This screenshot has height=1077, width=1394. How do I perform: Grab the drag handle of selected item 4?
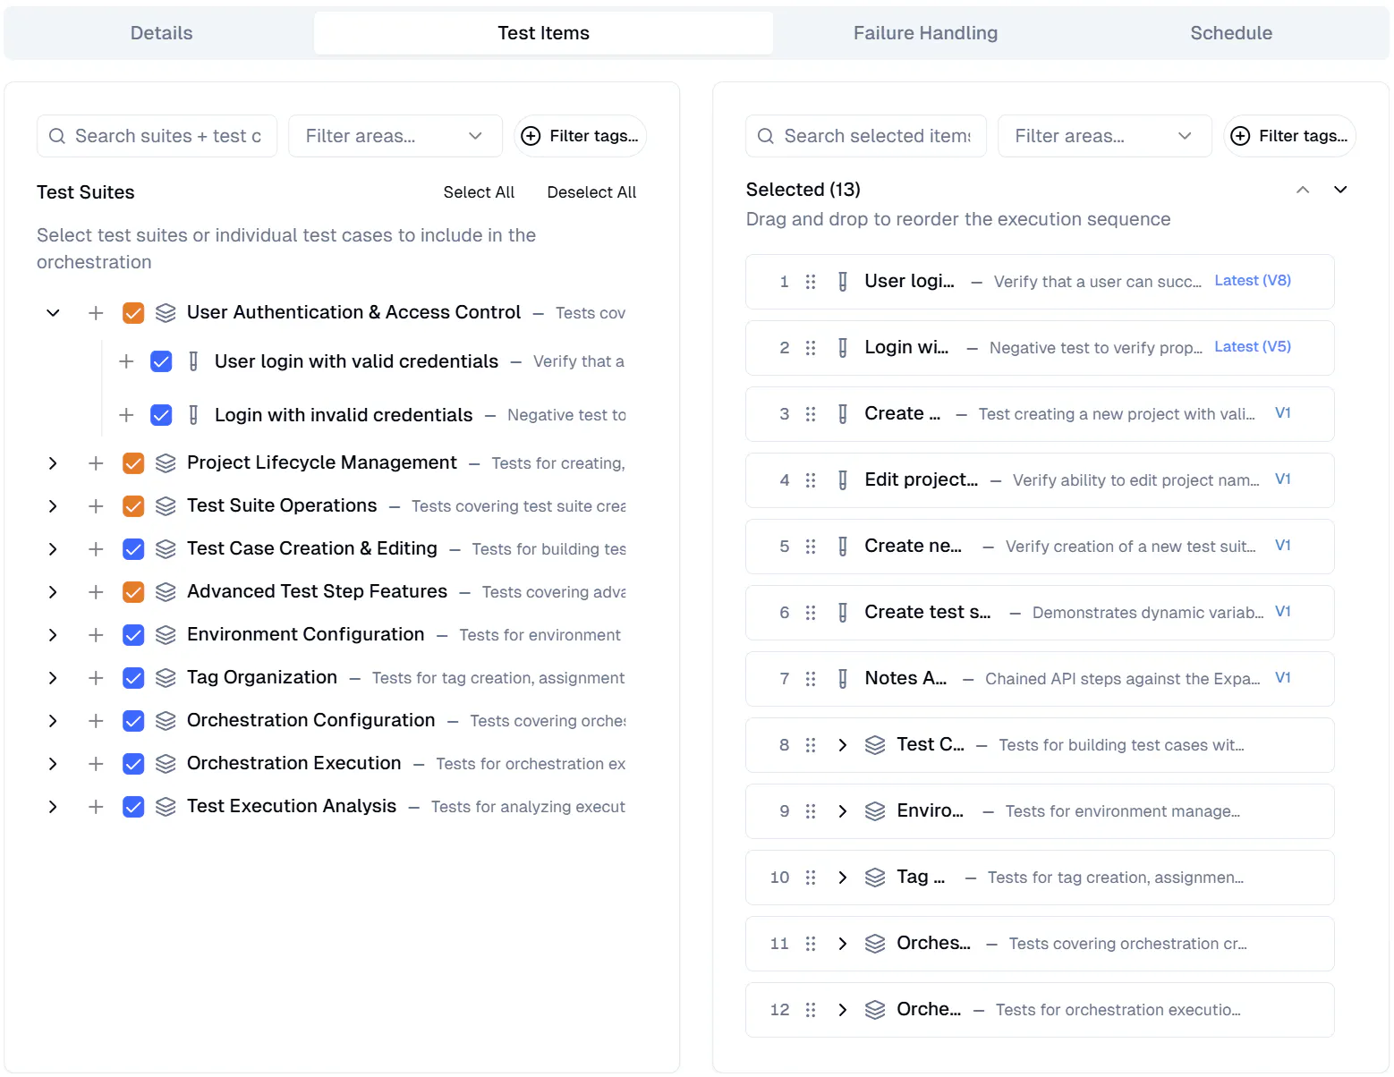(x=811, y=480)
